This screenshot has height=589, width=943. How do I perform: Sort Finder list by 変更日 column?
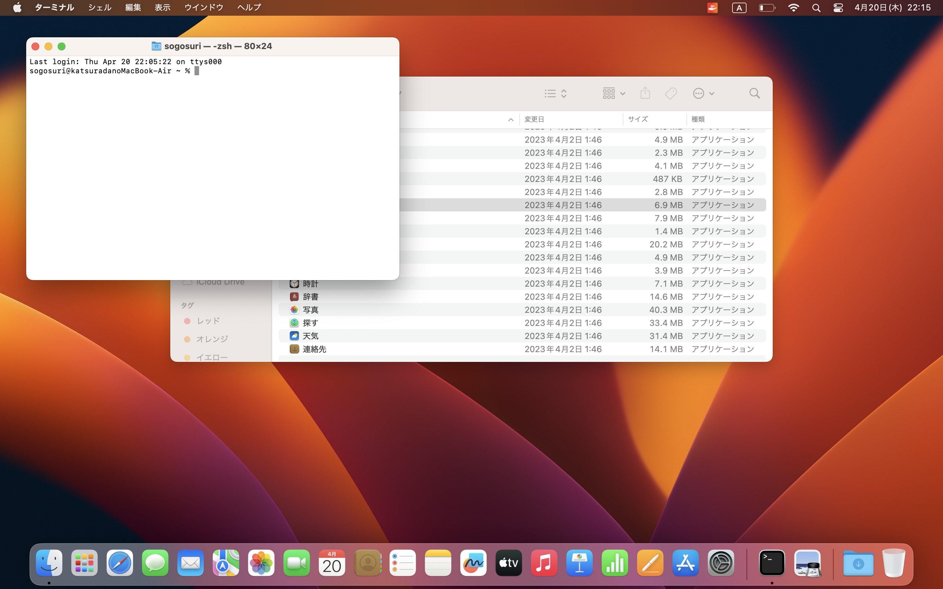coord(571,119)
